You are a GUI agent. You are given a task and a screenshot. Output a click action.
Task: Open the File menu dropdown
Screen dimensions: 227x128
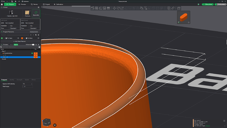click(5, 1)
